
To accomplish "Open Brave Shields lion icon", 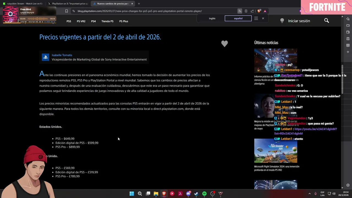I will pos(259,11).
